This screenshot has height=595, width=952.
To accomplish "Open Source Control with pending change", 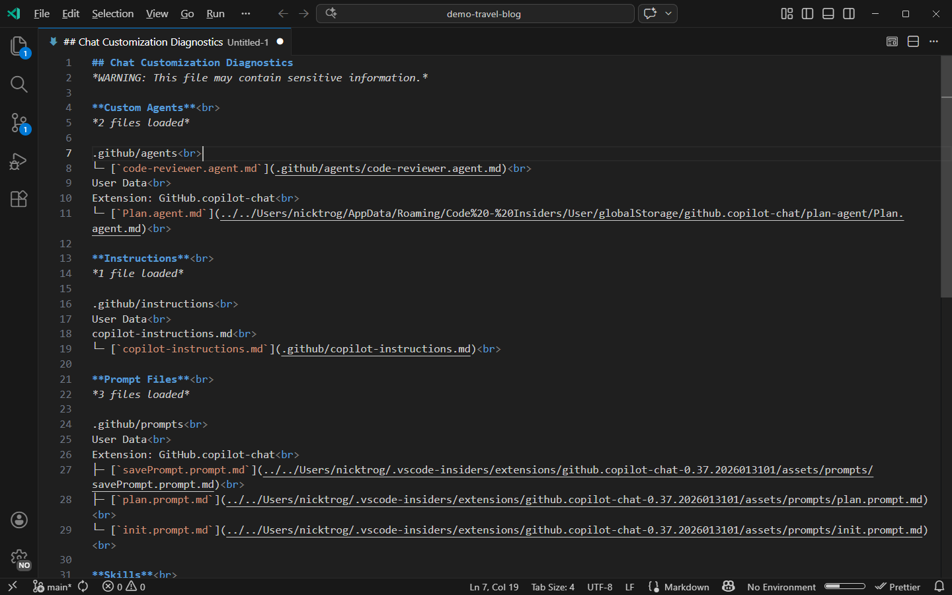I will [x=19, y=123].
